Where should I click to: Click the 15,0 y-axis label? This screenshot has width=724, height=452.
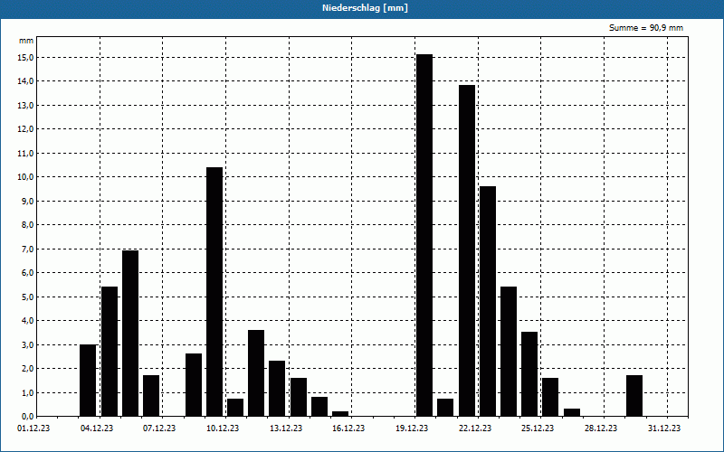tap(25, 58)
